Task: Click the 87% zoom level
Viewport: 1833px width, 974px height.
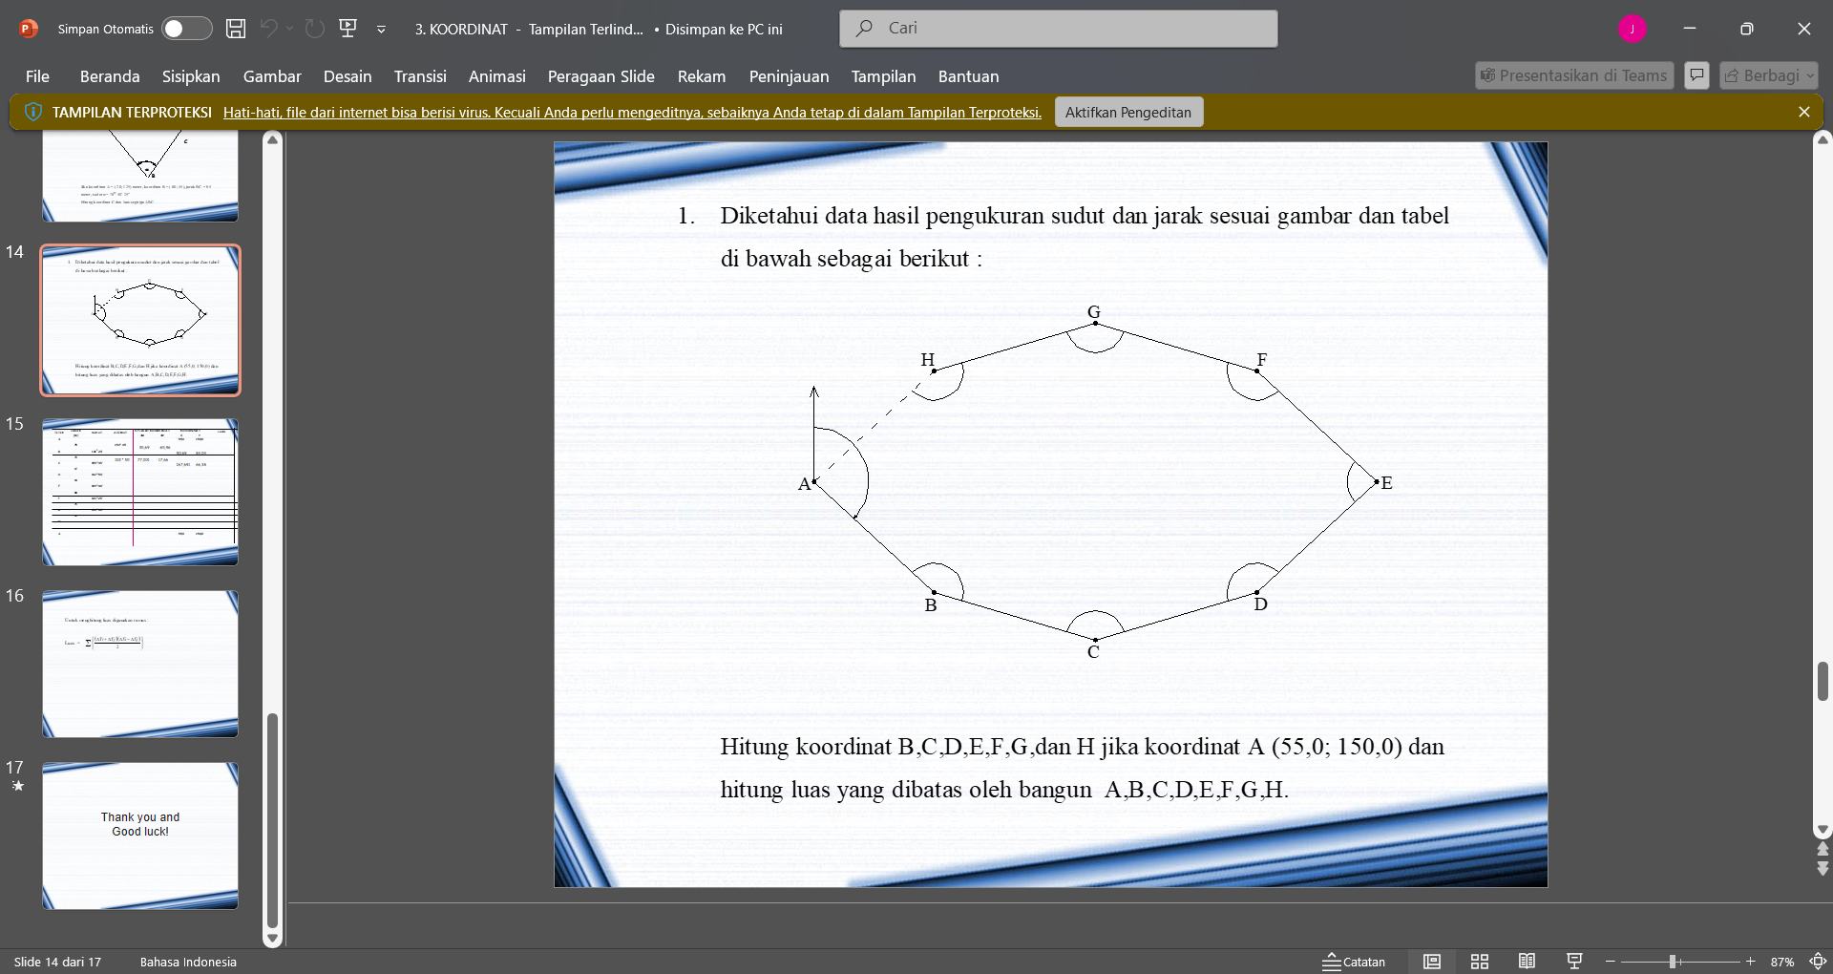Action: (1781, 962)
